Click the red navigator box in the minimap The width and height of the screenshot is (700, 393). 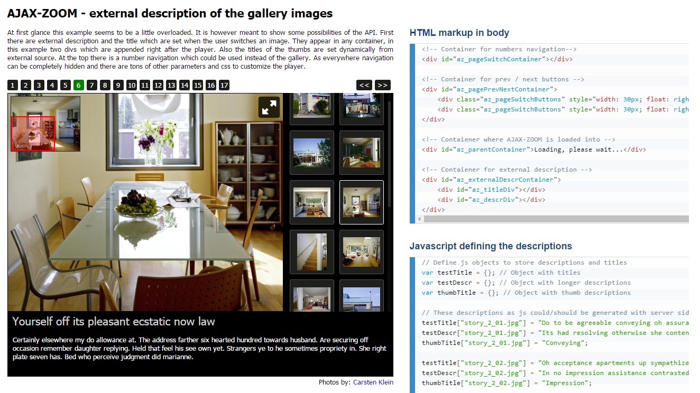33,134
